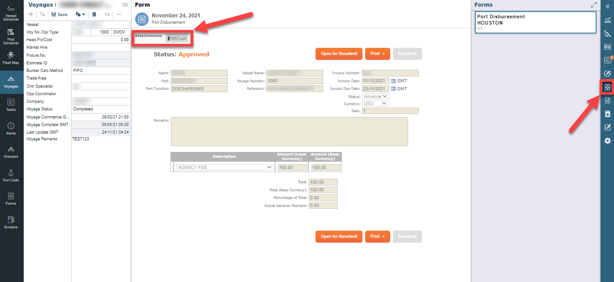This screenshot has height=282, width=614.
Task: Open the Port Calls section
Action: [x=11, y=175]
